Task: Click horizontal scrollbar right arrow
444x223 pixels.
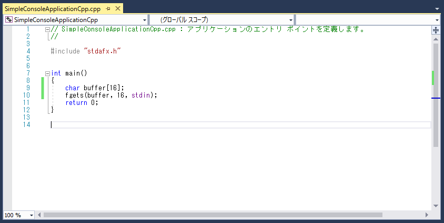Action: point(427,215)
